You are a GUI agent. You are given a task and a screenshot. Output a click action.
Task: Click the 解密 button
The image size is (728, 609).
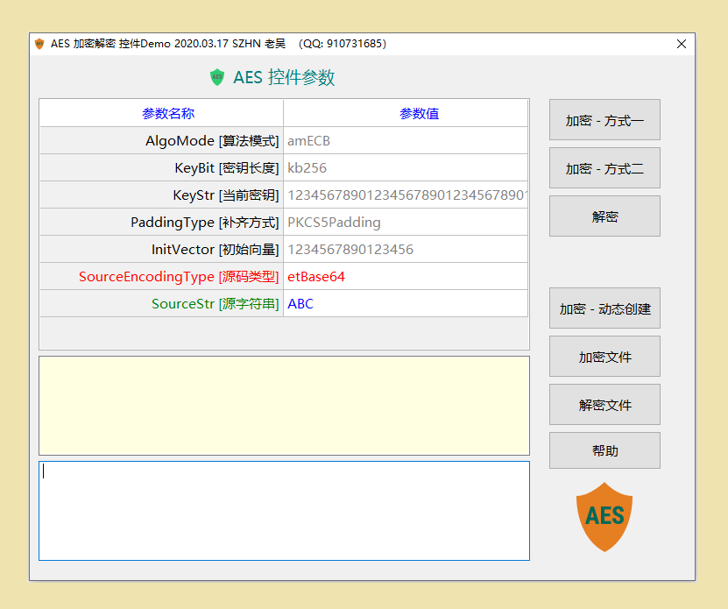tap(604, 216)
